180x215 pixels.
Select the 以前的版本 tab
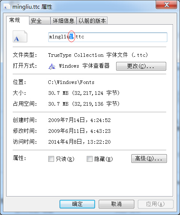tap(92, 21)
